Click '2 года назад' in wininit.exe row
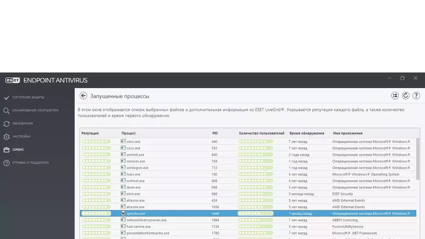This screenshot has height=239, width=425. pyautogui.click(x=299, y=155)
